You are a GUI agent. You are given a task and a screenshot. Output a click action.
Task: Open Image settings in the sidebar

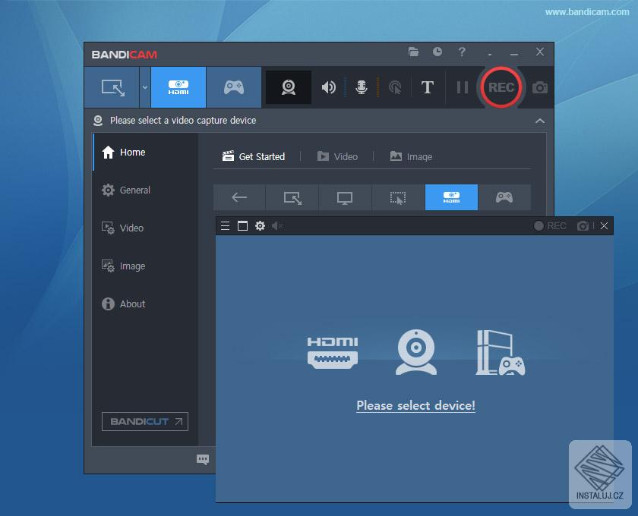tap(145, 266)
